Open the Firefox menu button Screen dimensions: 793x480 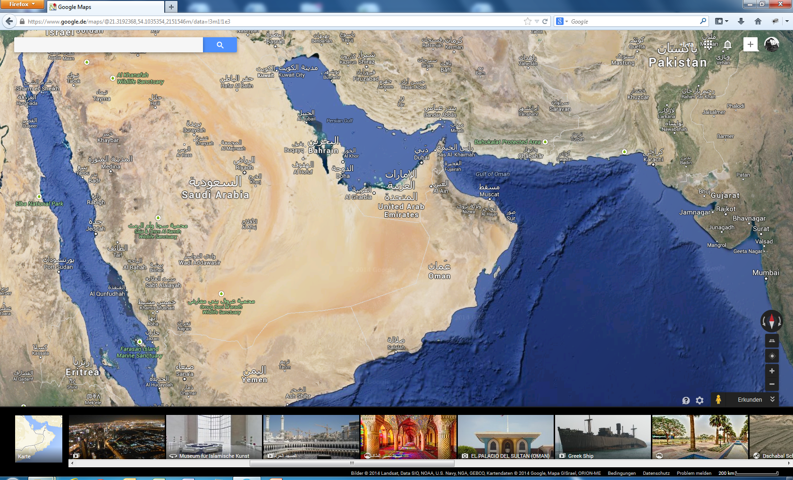(22, 4)
